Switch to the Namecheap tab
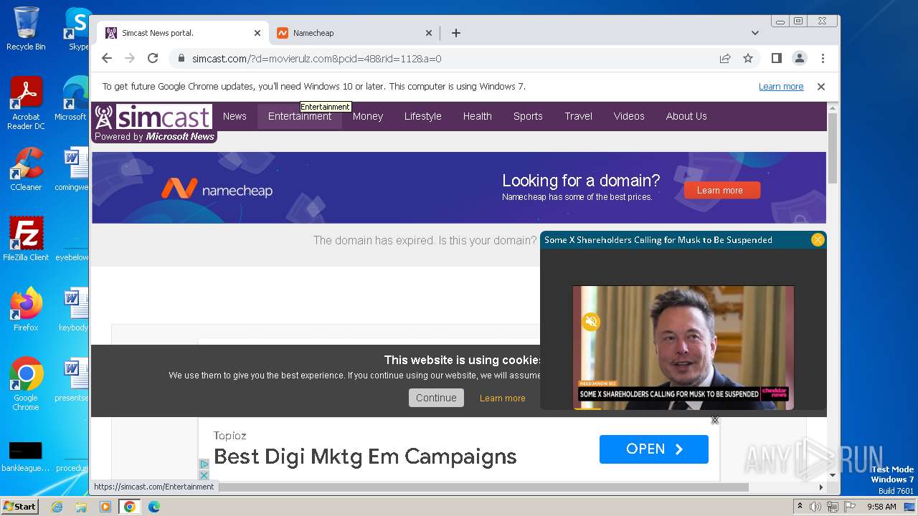Image resolution: width=918 pixels, height=516 pixels. click(355, 33)
